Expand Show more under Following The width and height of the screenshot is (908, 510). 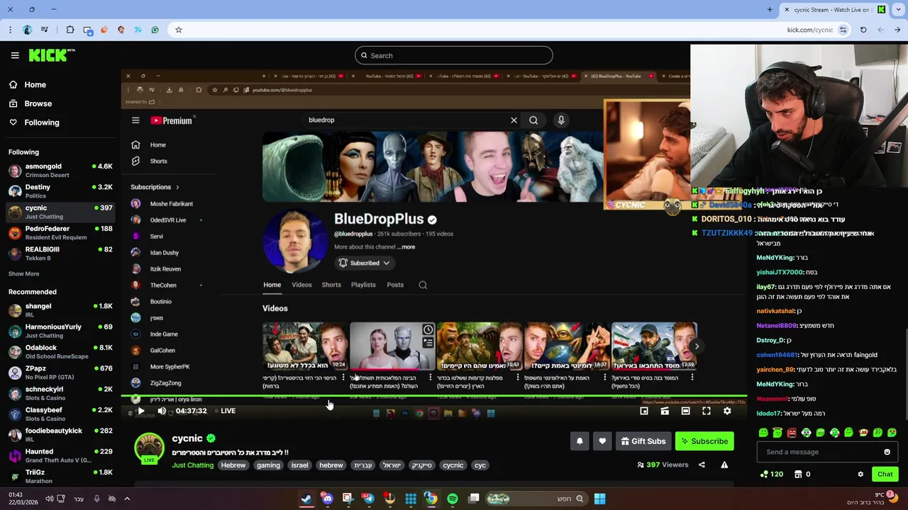(x=24, y=273)
